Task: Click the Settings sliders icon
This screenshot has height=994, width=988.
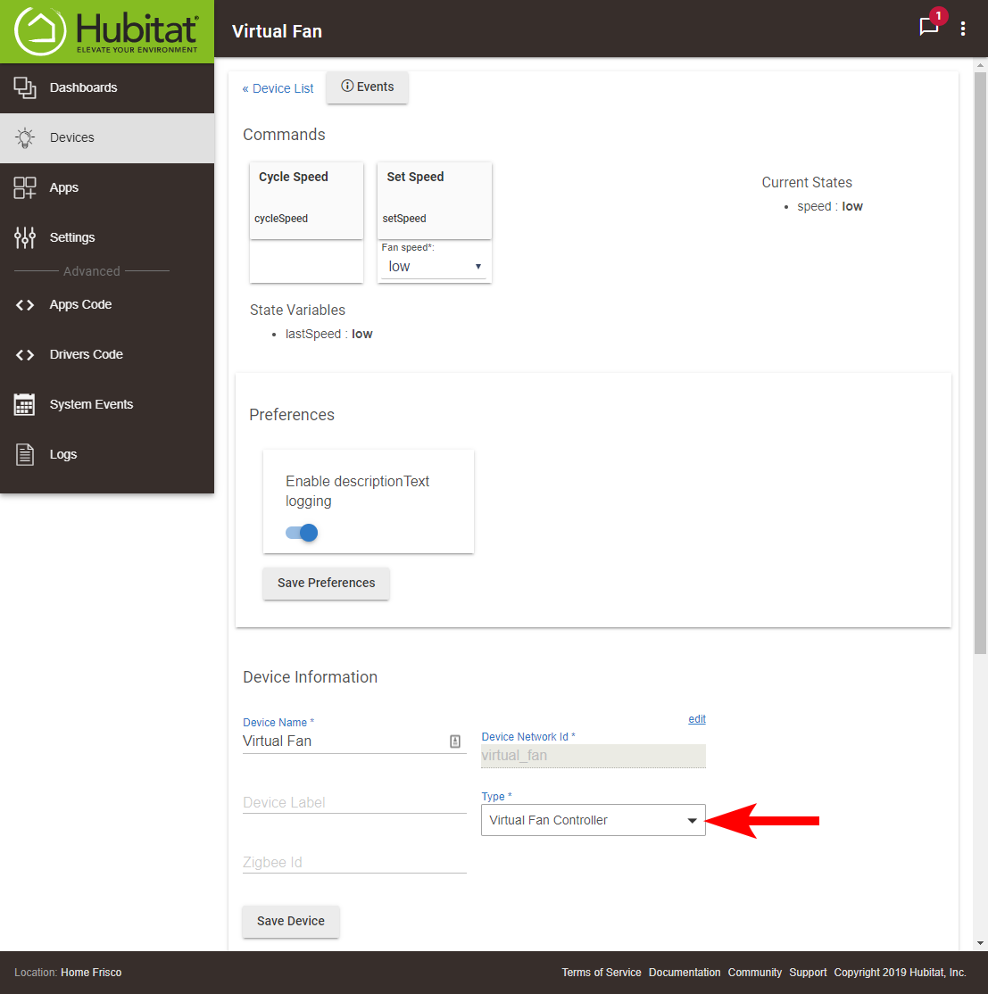Action: pos(25,237)
